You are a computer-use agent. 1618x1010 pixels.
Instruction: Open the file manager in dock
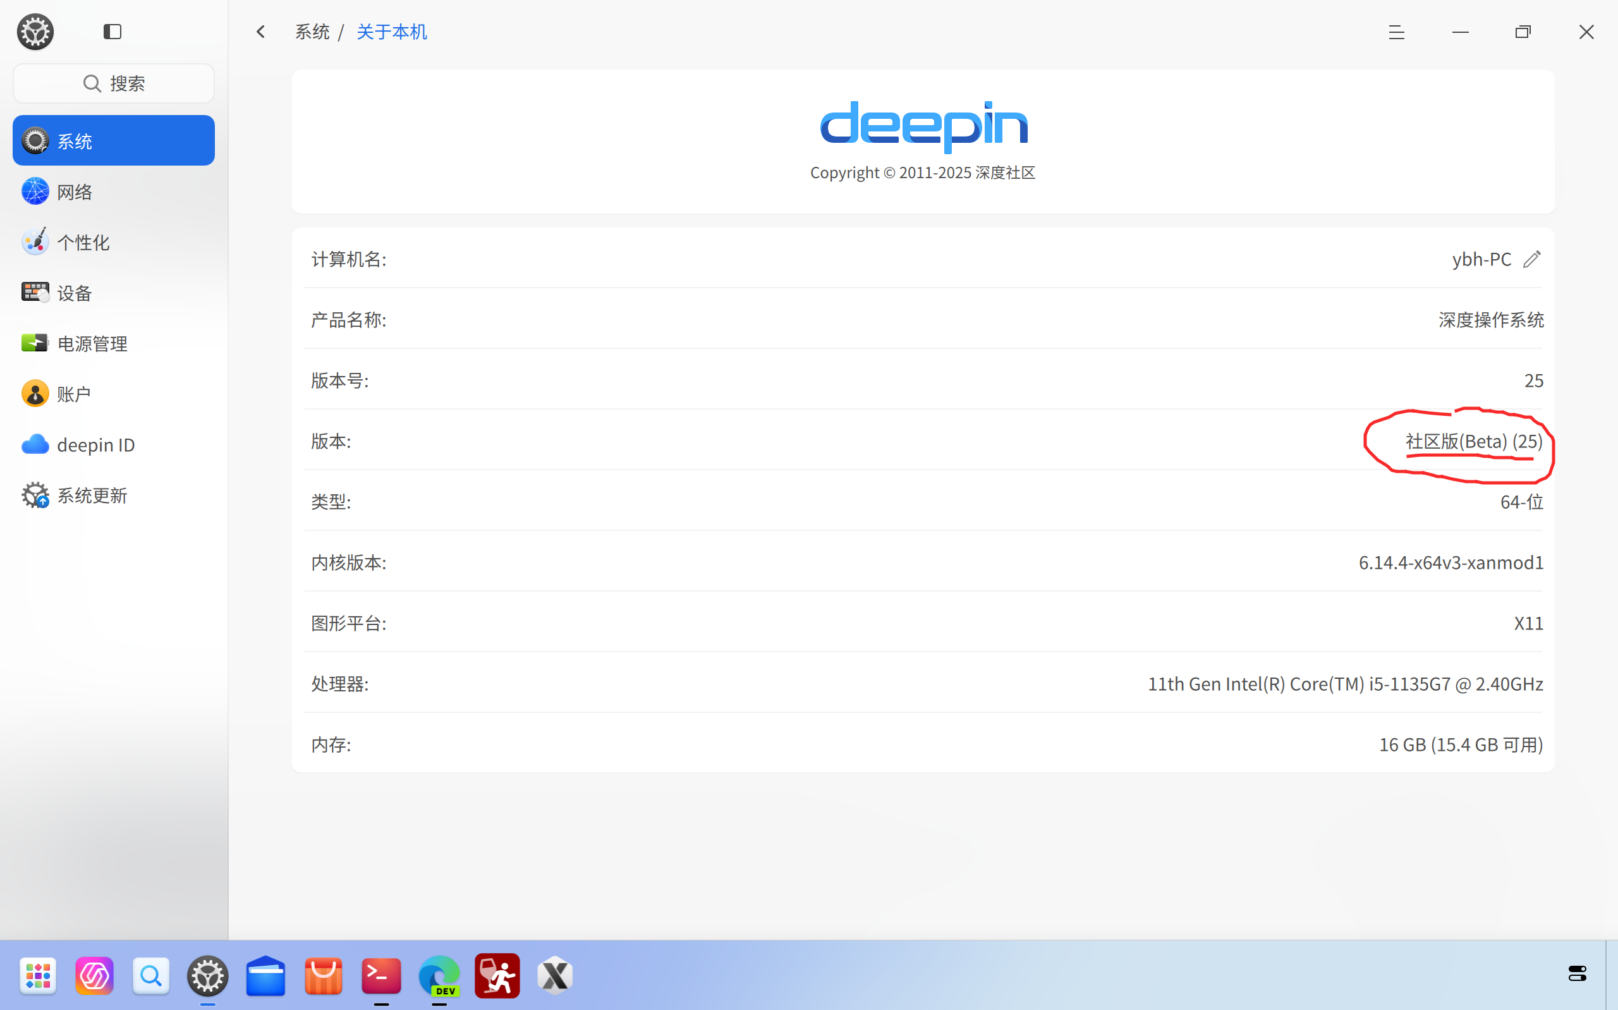pyautogui.click(x=265, y=976)
